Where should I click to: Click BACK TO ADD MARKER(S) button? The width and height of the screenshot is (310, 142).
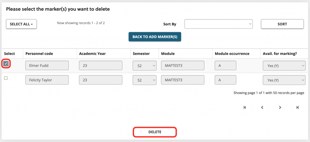click(x=155, y=37)
